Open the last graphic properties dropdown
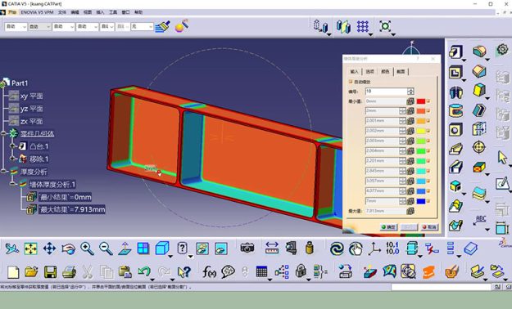 142,27
